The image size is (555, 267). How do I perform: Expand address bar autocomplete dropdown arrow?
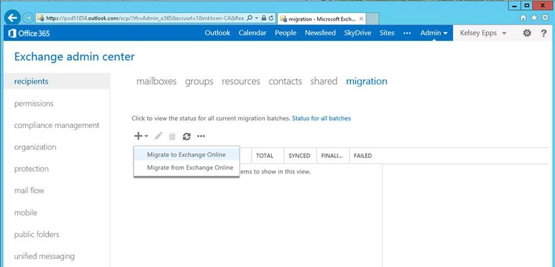pyautogui.click(x=257, y=18)
